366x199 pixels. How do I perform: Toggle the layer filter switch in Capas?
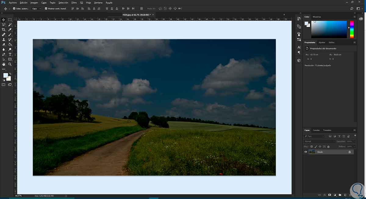pos(355,136)
